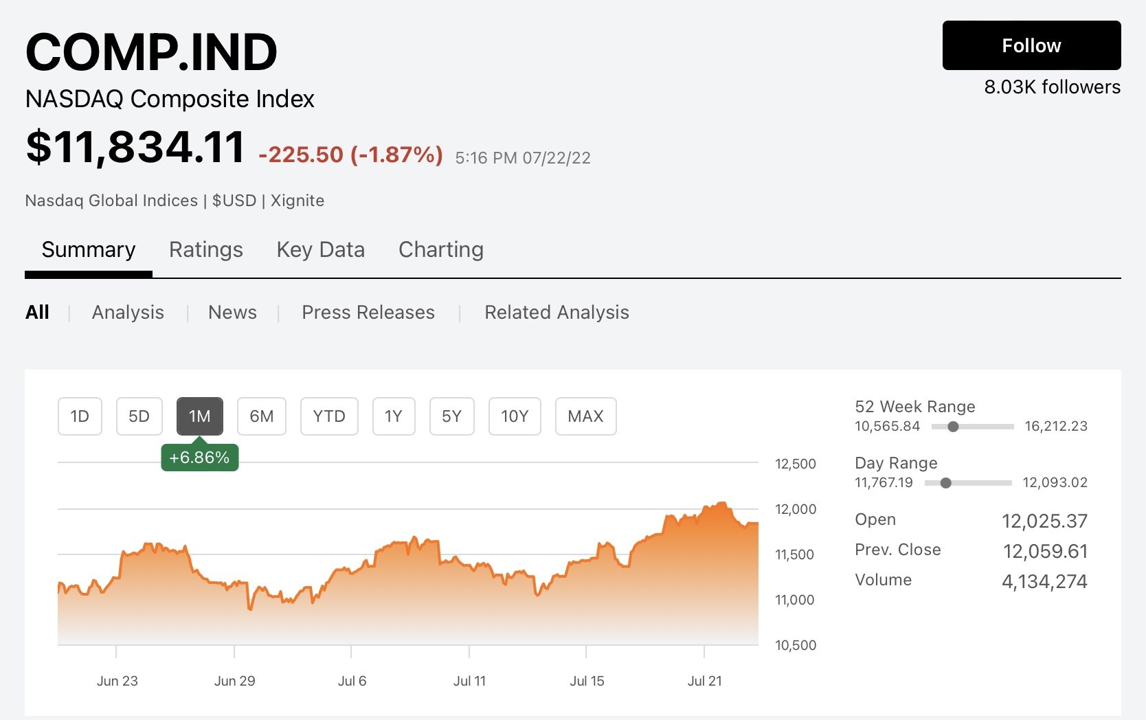
Task: Click the Open value 12,025.37
Action: 1044,521
